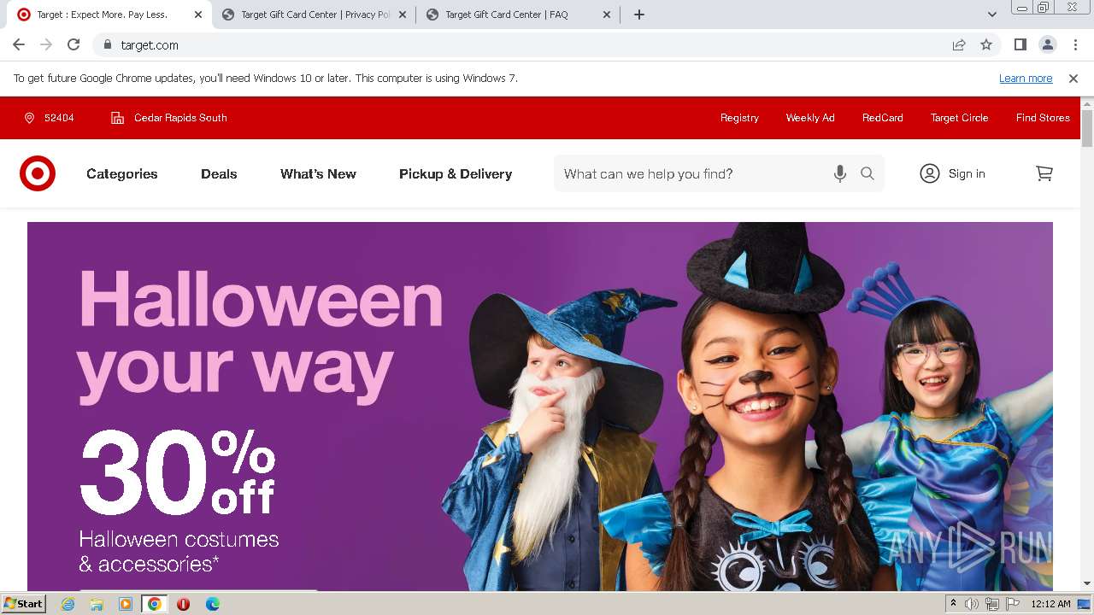Open the Categories menu

122,173
